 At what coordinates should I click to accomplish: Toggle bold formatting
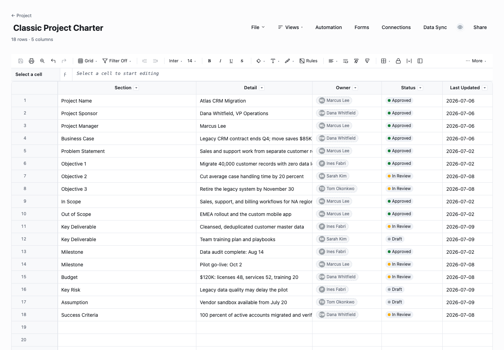pyautogui.click(x=209, y=61)
